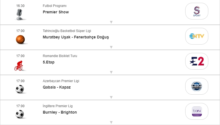This screenshot has height=125, width=220.
Task: Click the basketball icon for Muratbey Uşak match
Action: [20, 39]
